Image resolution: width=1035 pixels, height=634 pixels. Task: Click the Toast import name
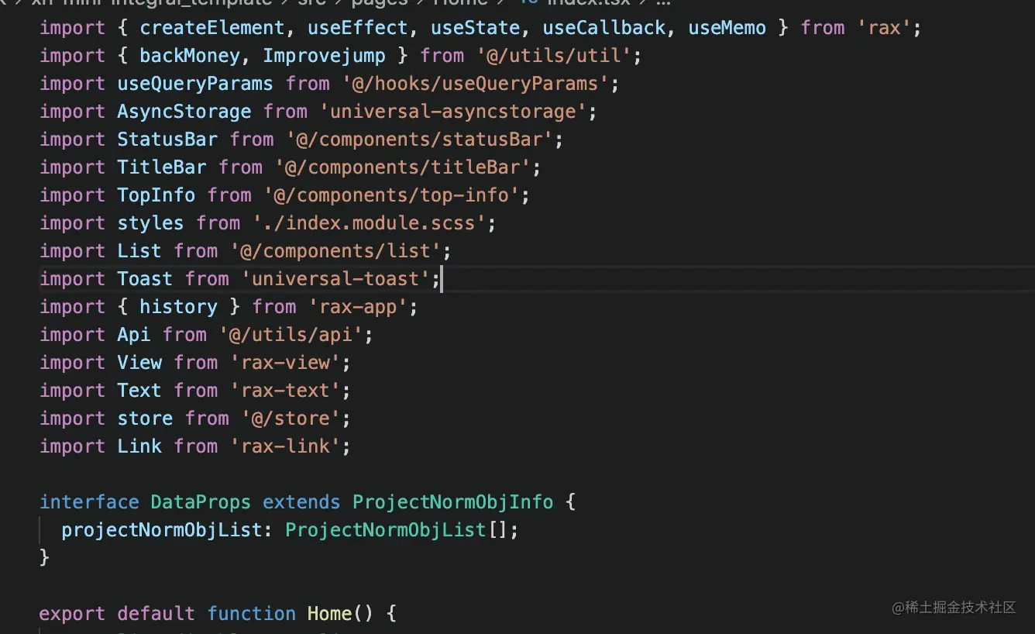145,279
